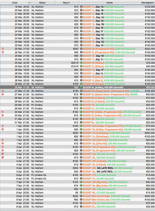
Task: Sort tournaments by the Inizio column header
Action: click(15, 3)
